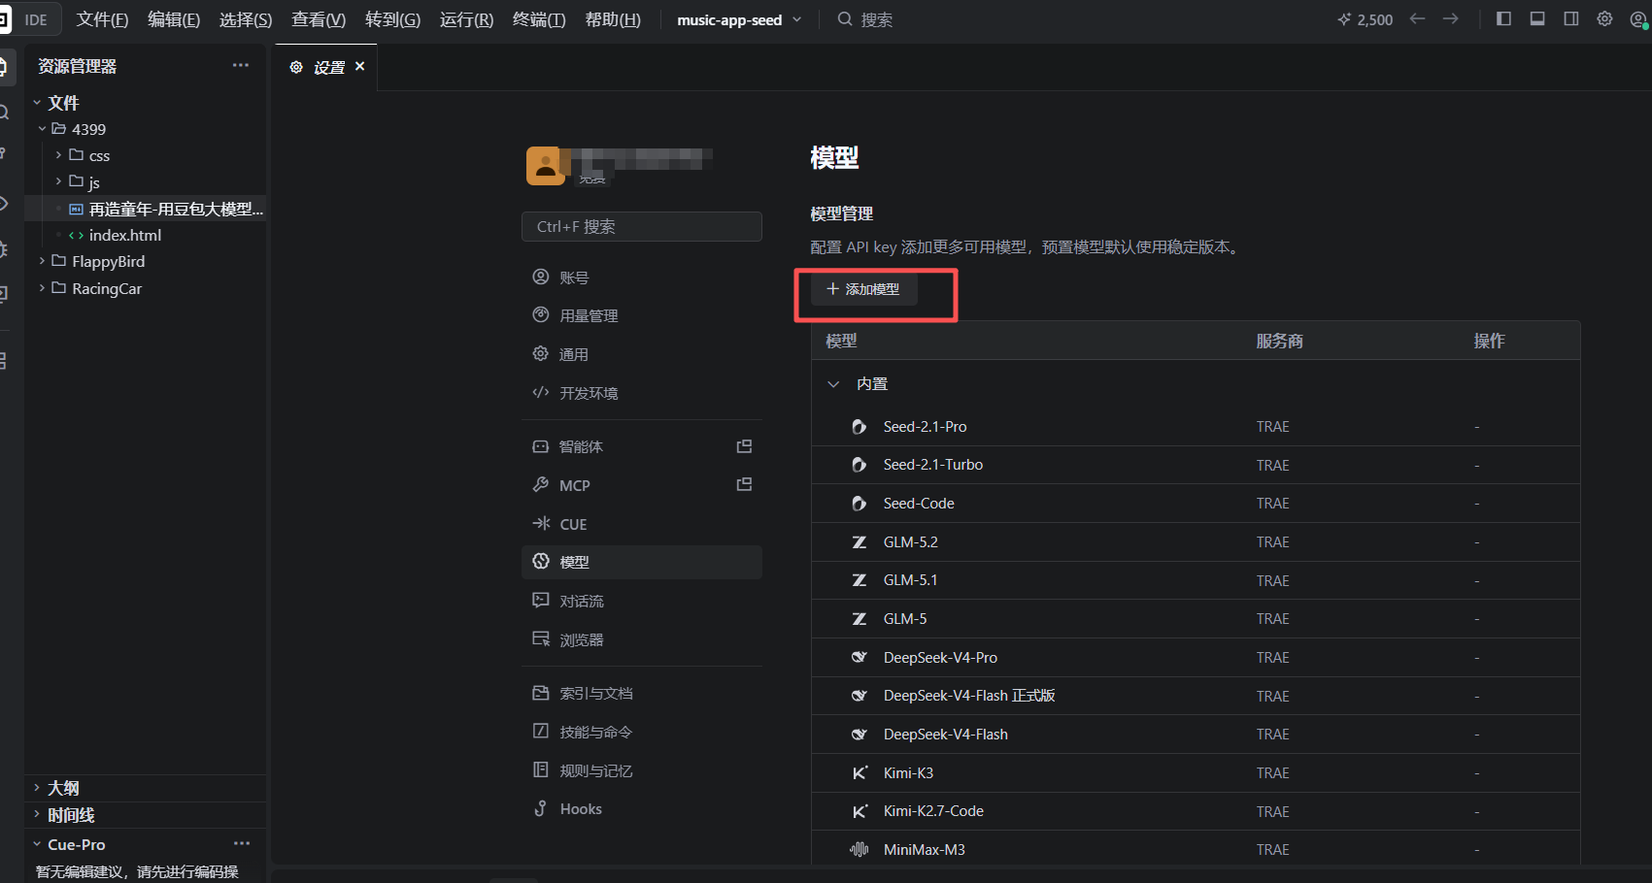Click the 用量管理 usage icon in settings nav
Screen dimensions: 1652x883
click(x=541, y=314)
